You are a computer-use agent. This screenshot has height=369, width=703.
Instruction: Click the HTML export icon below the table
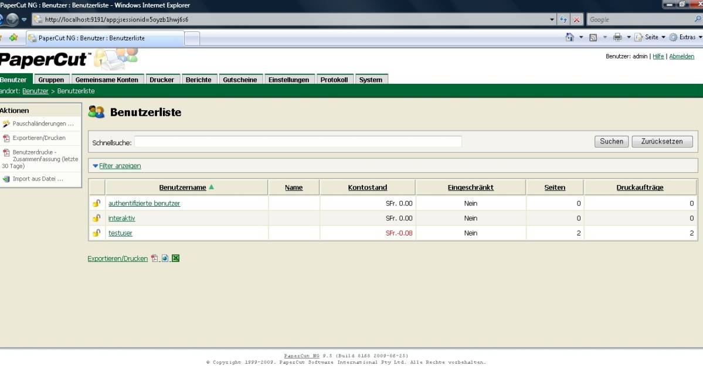[x=165, y=258]
